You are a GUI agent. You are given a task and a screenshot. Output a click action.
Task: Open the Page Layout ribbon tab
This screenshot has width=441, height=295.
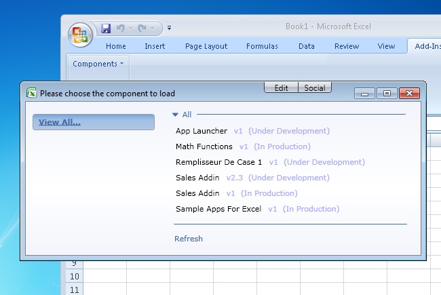point(206,46)
